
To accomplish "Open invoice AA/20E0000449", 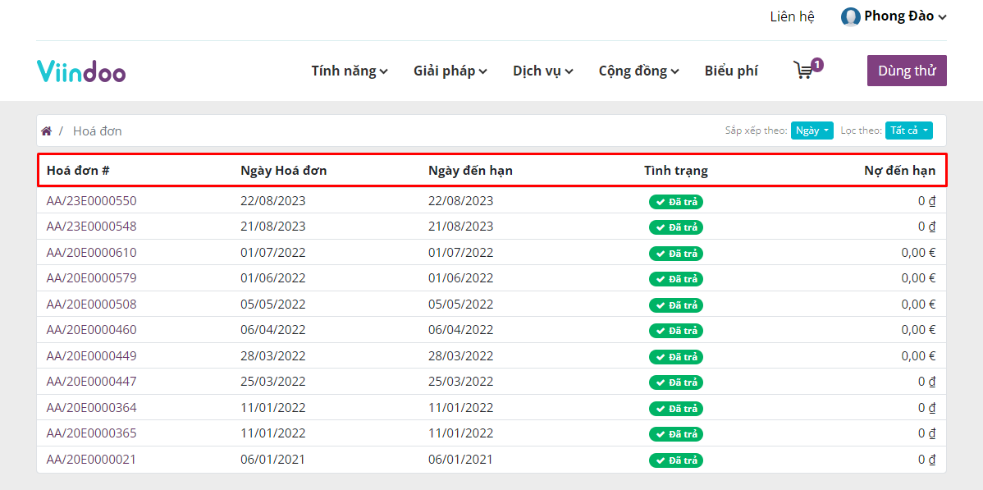I will pos(92,355).
